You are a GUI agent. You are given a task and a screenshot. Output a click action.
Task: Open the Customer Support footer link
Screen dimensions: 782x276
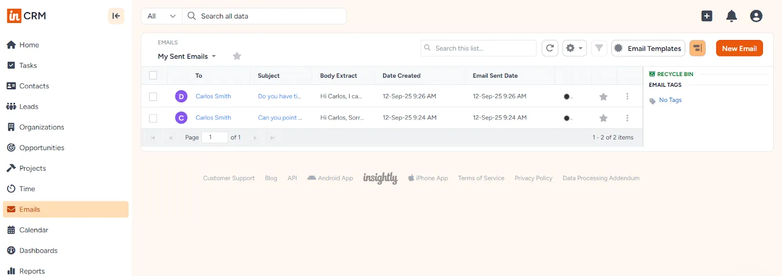pos(229,178)
